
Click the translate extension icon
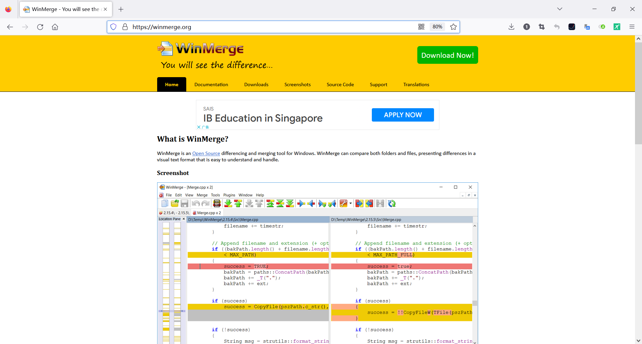[587, 27]
